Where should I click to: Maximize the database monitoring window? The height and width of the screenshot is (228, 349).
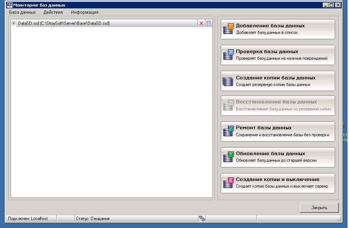click(x=331, y=5)
